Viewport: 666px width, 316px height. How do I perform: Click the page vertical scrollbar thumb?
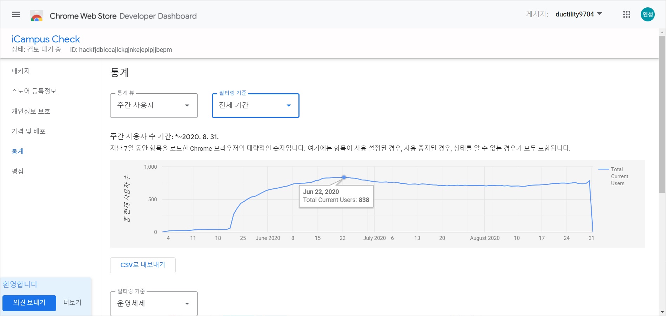[x=662, y=114]
